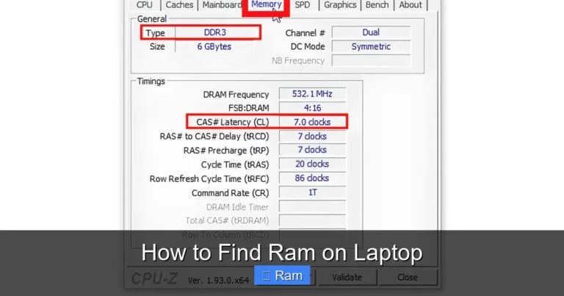The image size is (564, 296).
Task: Click the CAS# Latency (CL) label
Action: [233, 122]
